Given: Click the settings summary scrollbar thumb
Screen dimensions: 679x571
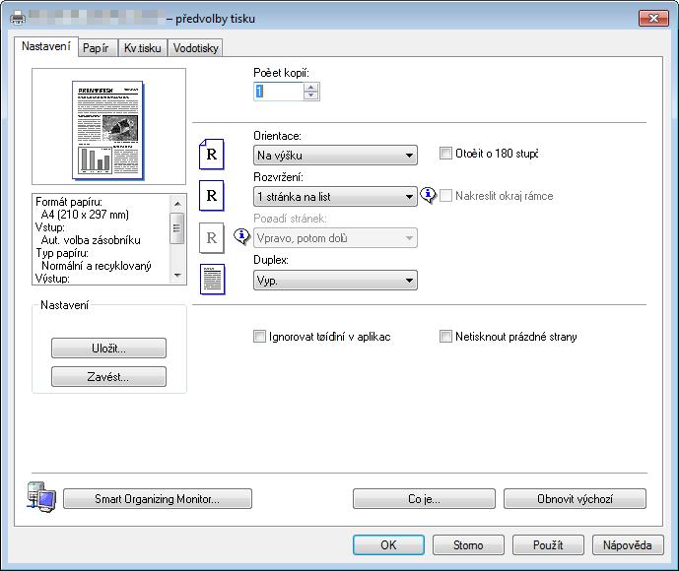Looking at the screenshot, I should click(x=177, y=228).
